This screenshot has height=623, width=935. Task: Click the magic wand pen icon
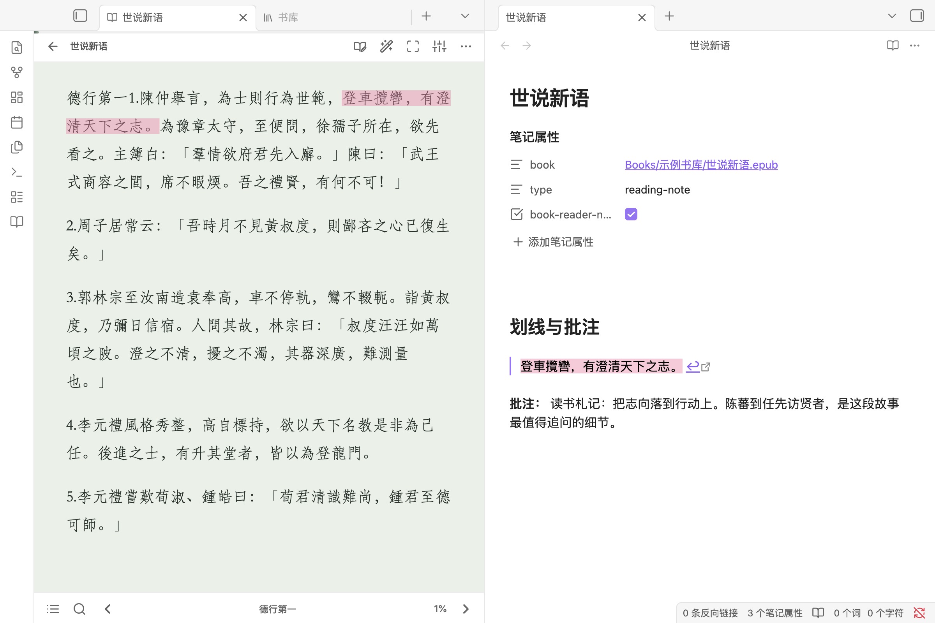(x=386, y=46)
